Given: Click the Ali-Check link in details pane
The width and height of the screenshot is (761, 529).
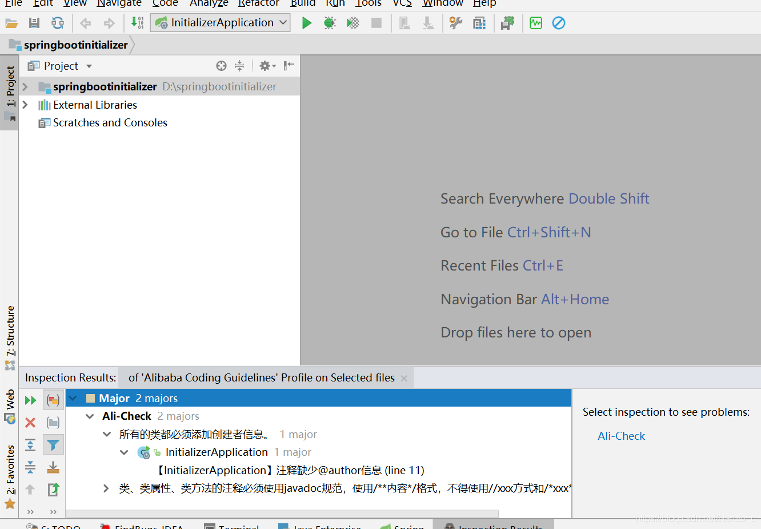Looking at the screenshot, I should [x=621, y=436].
